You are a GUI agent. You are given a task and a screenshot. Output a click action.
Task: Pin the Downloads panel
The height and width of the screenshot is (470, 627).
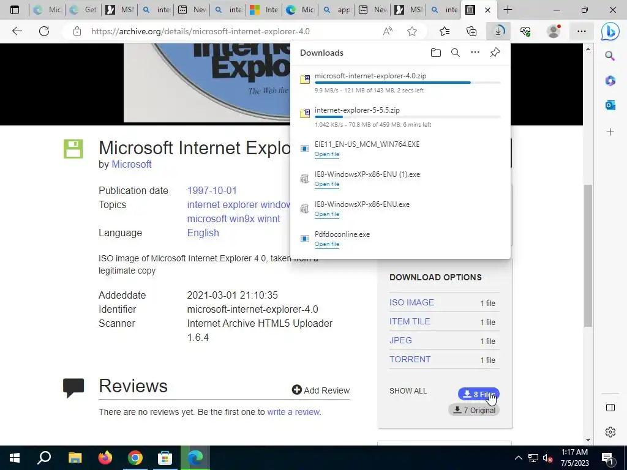(x=495, y=53)
